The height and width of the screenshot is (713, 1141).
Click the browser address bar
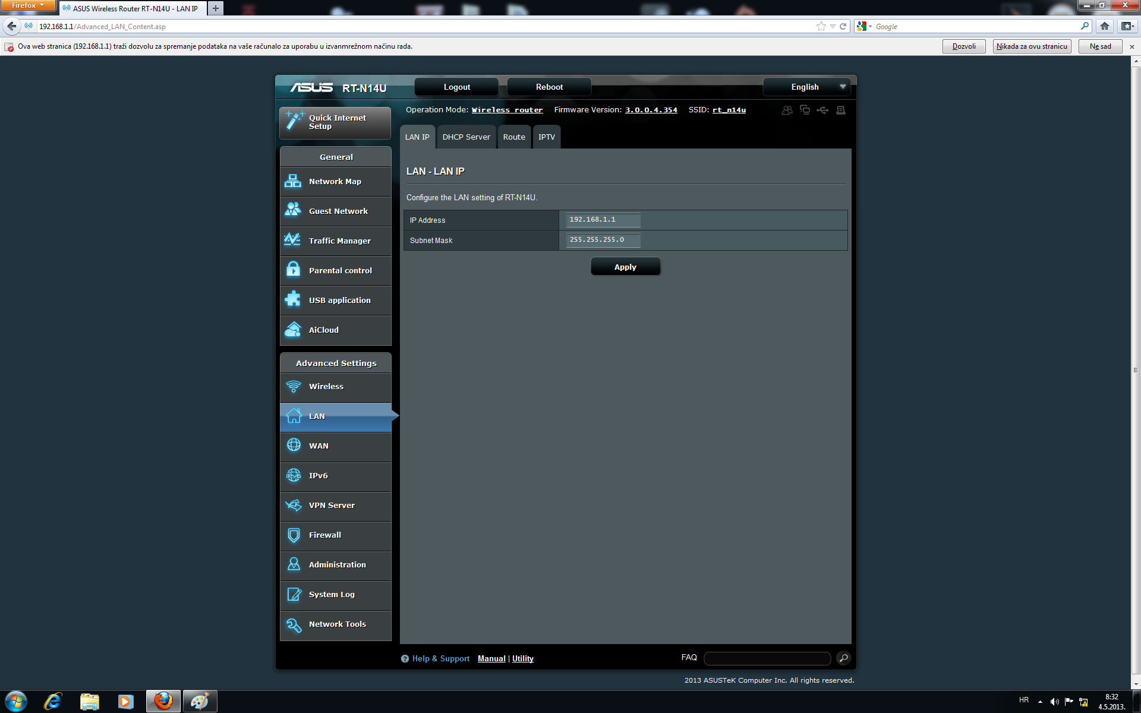pos(425,26)
